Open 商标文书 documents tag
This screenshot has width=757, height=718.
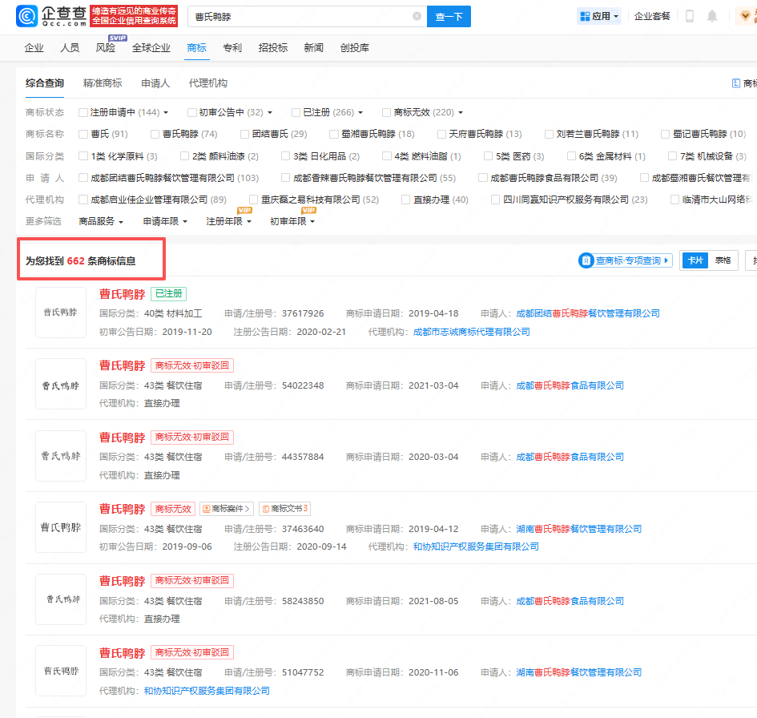point(284,509)
